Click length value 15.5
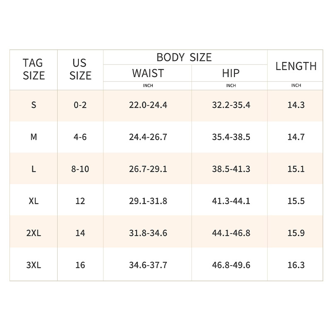 296,201
